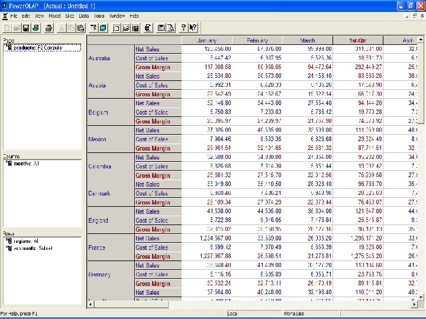Open the Data menu
Image resolution: width=426 pixels, height=319 pixels.
point(84,16)
